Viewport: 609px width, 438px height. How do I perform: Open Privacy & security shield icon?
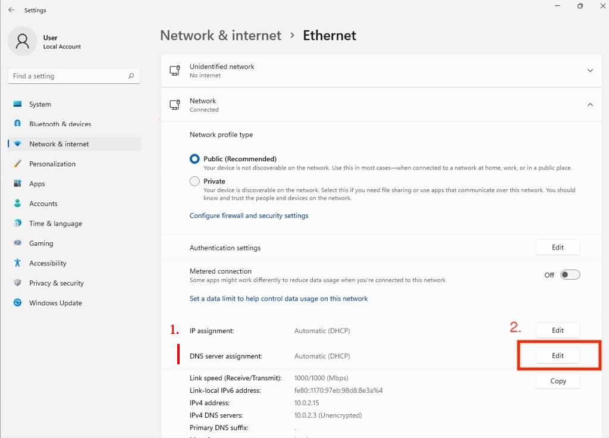[17, 283]
